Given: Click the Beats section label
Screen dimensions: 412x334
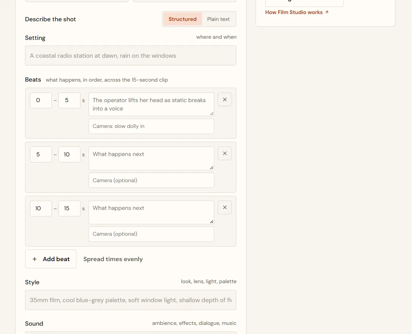Looking at the screenshot, I should (33, 79).
